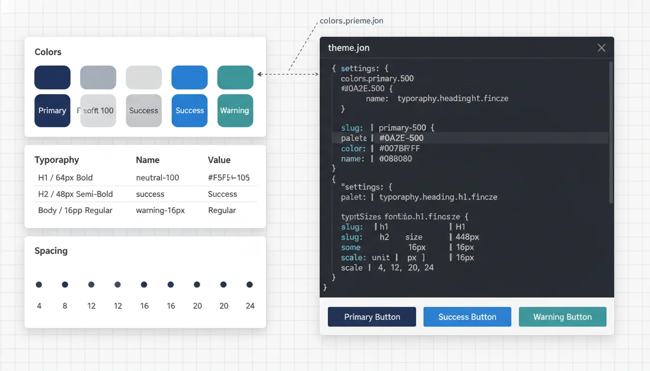The height and width of the screenshot is (371, 650).
Task: Click the Spacing panel heading
Action: coord(51,251)
